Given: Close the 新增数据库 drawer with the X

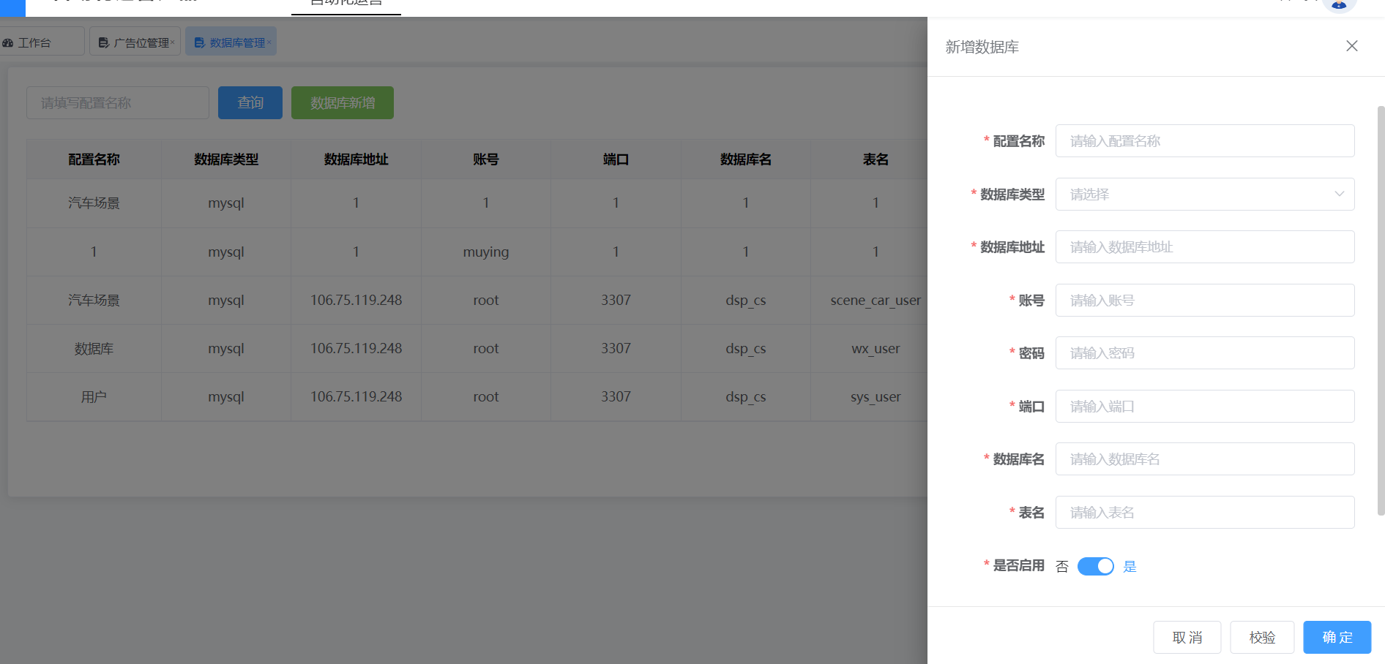Looking at the screenshot, I should tap(1351, 46).
